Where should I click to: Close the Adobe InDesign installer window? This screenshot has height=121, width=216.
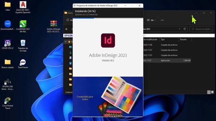coord(139,5)
